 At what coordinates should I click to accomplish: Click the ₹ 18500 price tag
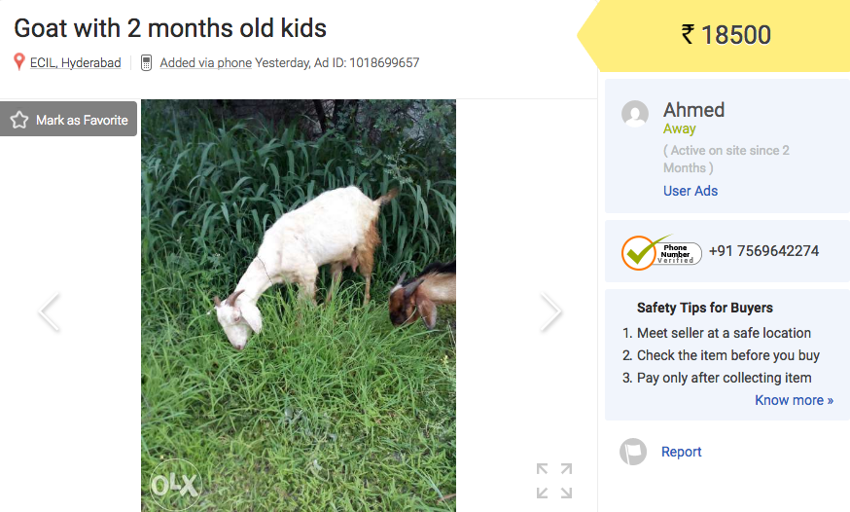(726, 35)
